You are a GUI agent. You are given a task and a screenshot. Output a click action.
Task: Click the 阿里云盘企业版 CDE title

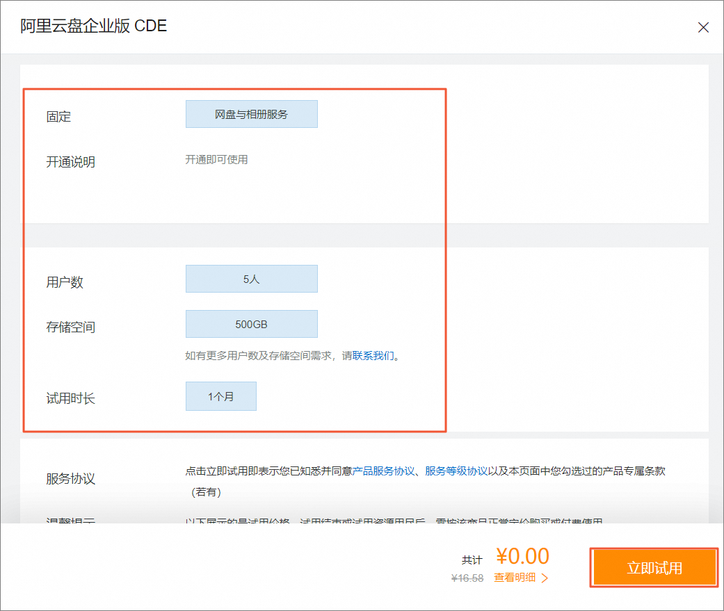pyautogui.click(x=93, y=26)
